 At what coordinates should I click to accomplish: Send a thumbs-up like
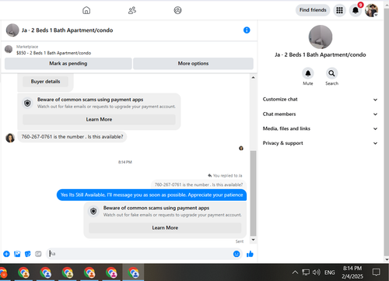250,254
